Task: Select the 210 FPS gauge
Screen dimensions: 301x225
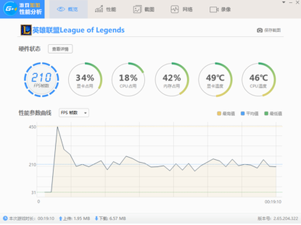Action: tap(41, 80)
